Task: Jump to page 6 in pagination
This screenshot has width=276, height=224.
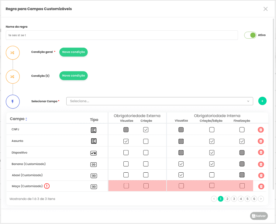Action: [x=254, y=199]
